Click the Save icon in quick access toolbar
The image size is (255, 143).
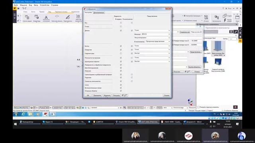(18, 8)
